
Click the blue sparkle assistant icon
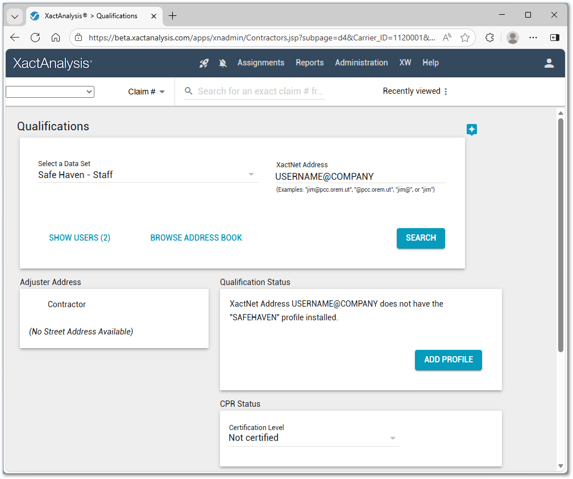[x=471, y=130]
